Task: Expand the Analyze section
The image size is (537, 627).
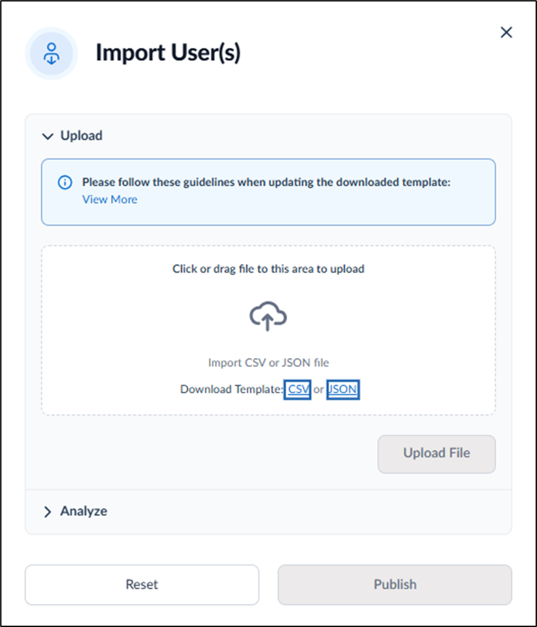Action: point(48,512)
